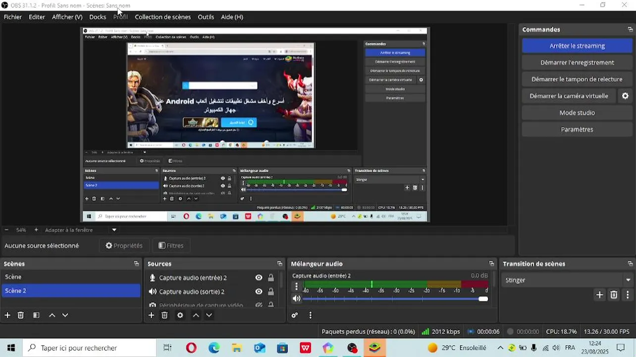Add a new source with plus icon

pos(152,315)
